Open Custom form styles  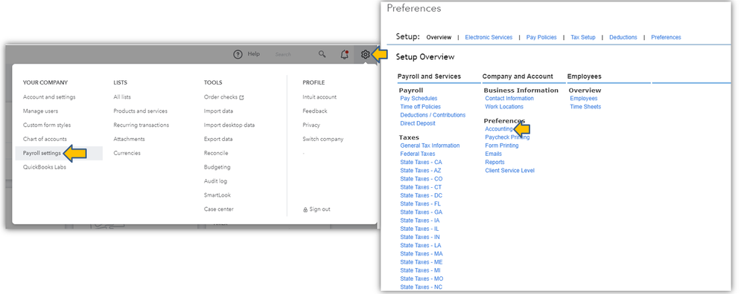46,125
